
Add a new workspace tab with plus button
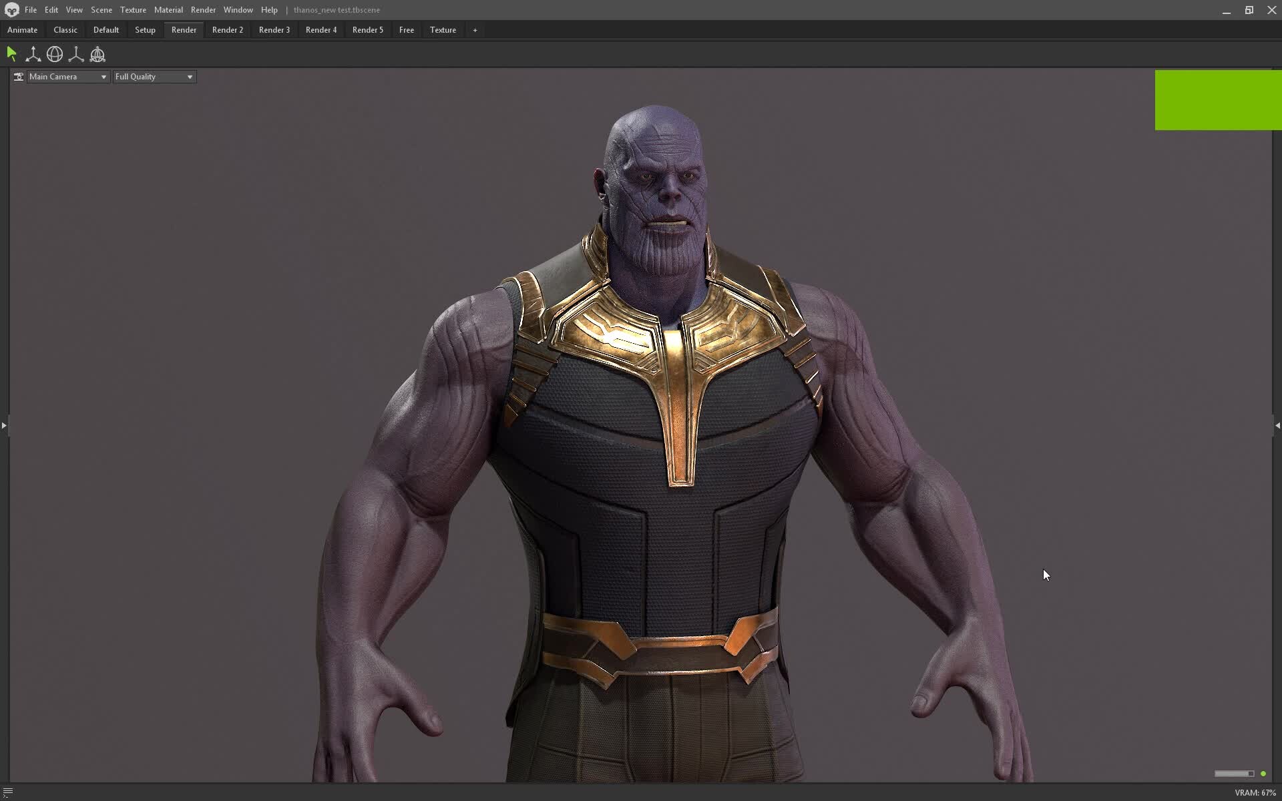(475, 29)
